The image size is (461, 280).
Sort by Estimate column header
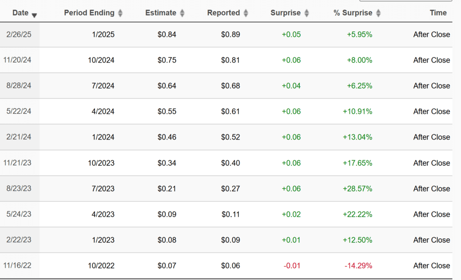click(161, 13)
